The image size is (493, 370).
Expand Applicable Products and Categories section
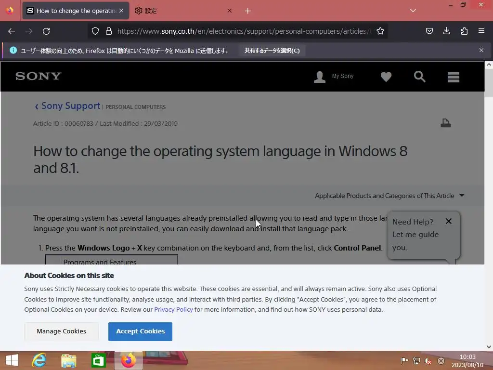389,196
